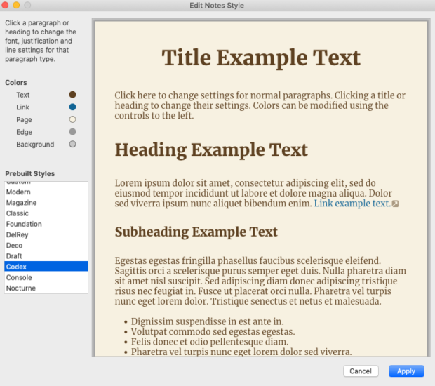The height and width of the screenshot is (386, 435).
Task: Pick the Console prebuilt style
Action: (x=46, y=277)
